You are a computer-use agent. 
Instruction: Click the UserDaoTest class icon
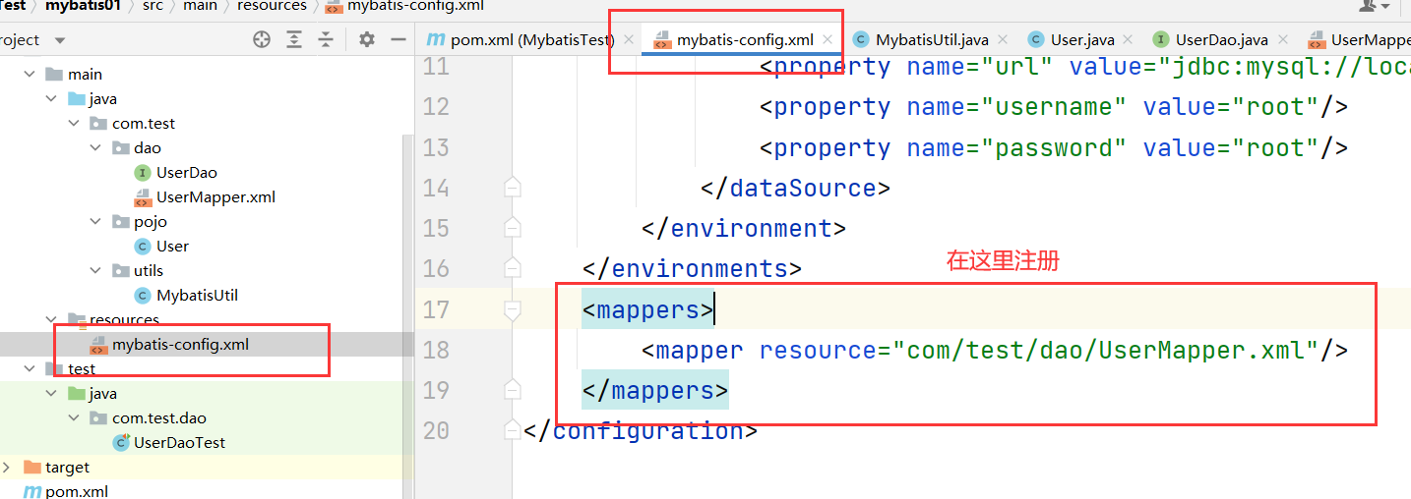click(x=121, y=443)
